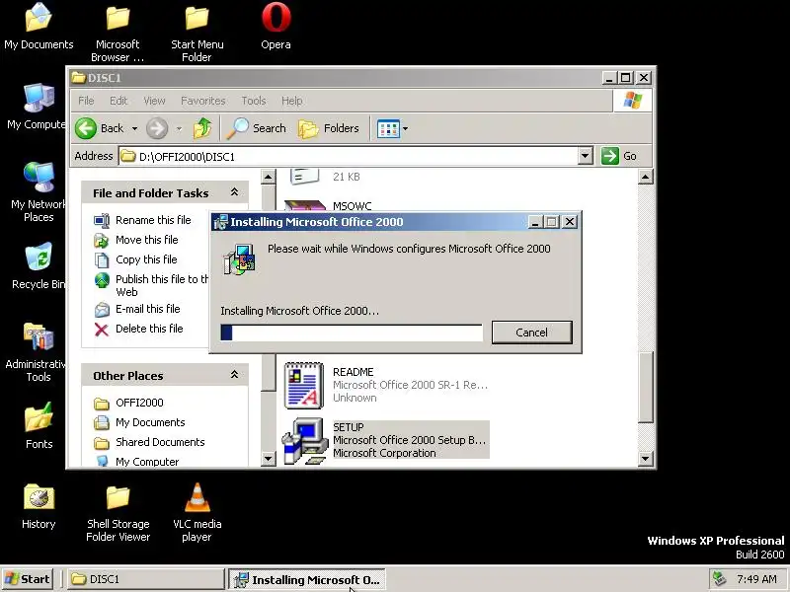Viewport: 790px width, 592px height.
Task: Click E-mail this file task link
Action: [147, 309]
